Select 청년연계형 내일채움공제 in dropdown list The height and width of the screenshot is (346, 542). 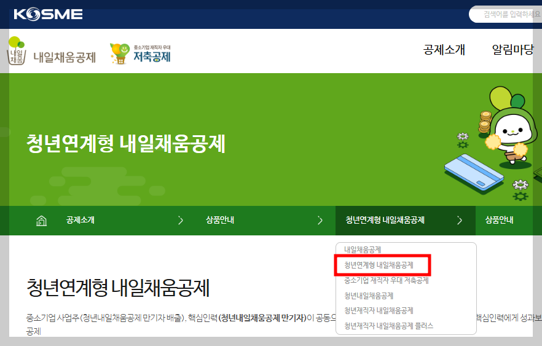pyautogui.click(x=379, y=265)
